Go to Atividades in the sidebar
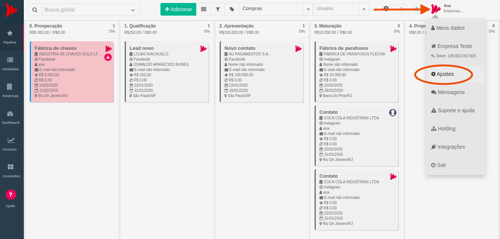Image resolution: width=500 pixels, height=239 pixels. [10, 63]
